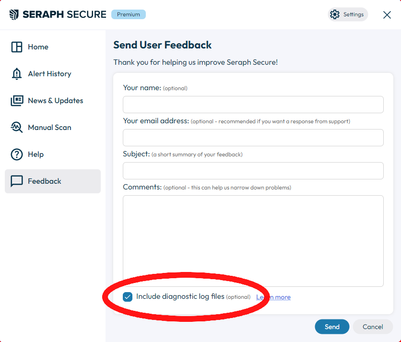Click inside the Comments text area
Screen dimensions: 401x342
(253, 241)
